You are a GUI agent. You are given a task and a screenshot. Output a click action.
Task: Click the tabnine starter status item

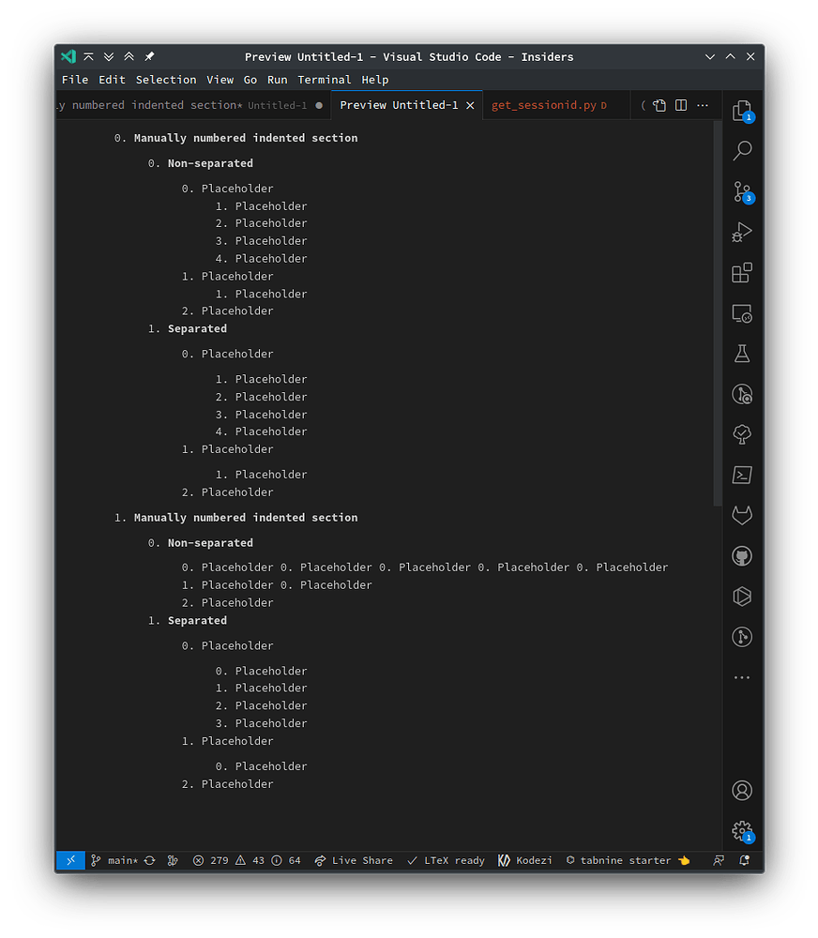coord(628,860)
